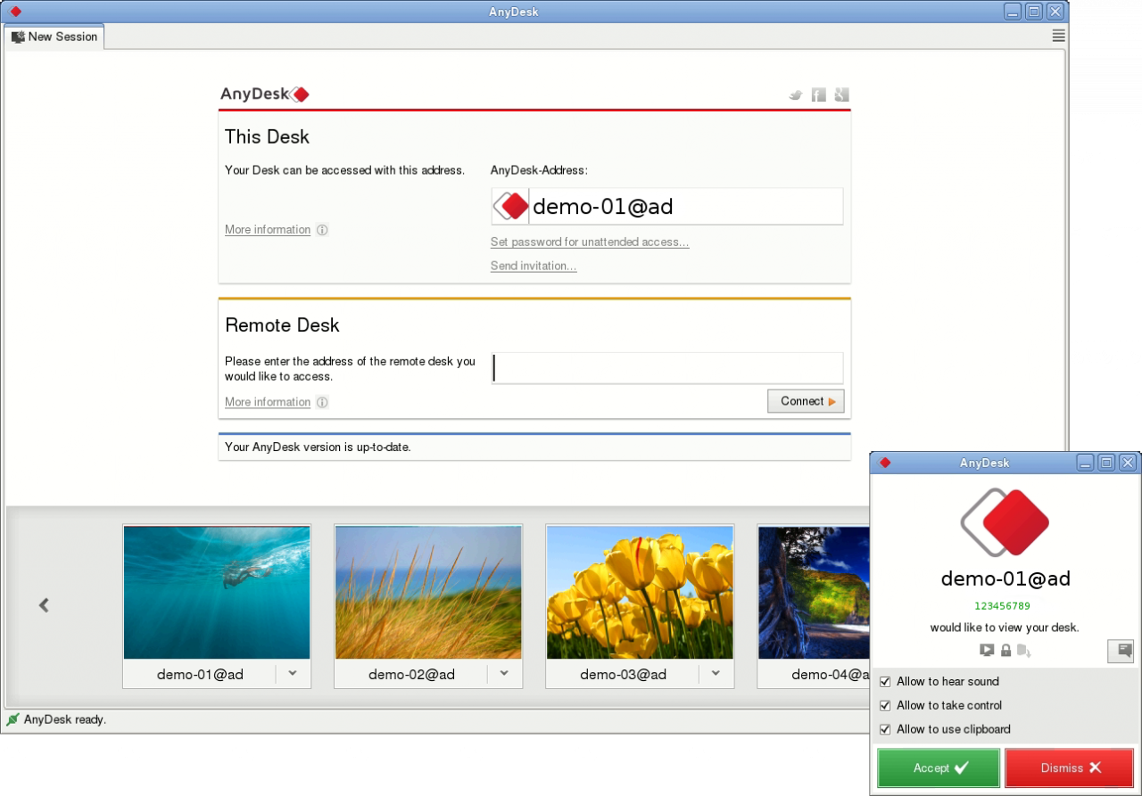The width and height of the screenshot is (1142, 796).
Task: Go back with left arrow in thumbnails strip
Action: pyautogui.click(x=44, y=605)
